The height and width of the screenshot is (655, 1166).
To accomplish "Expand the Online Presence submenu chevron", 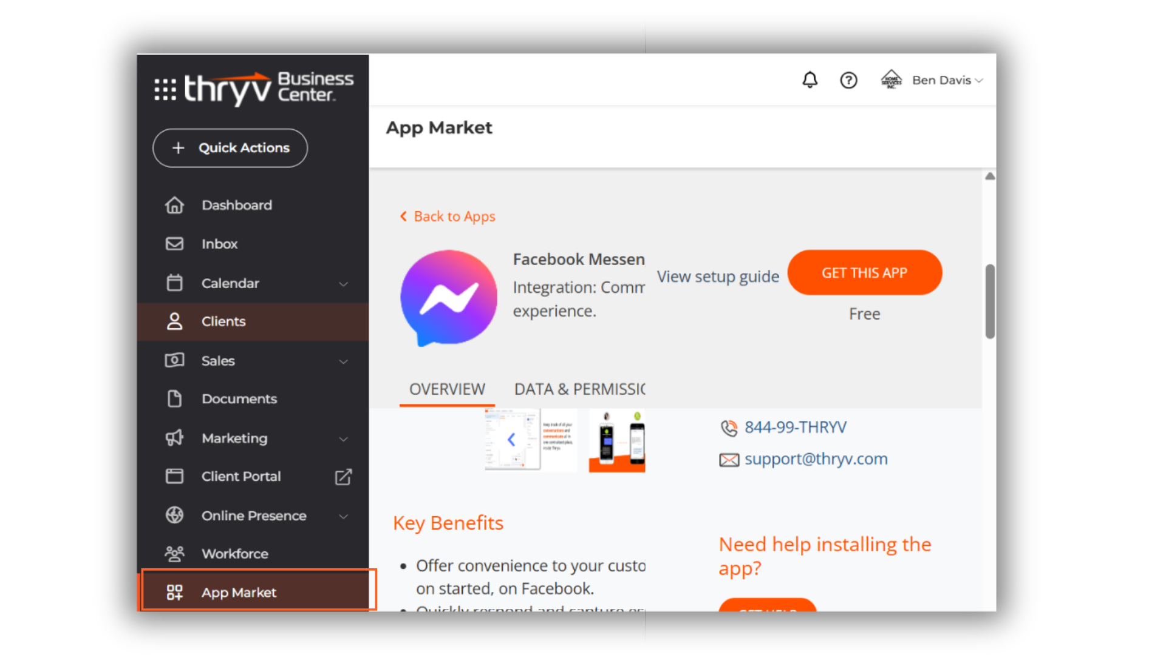I will click(x=343, y=517).
